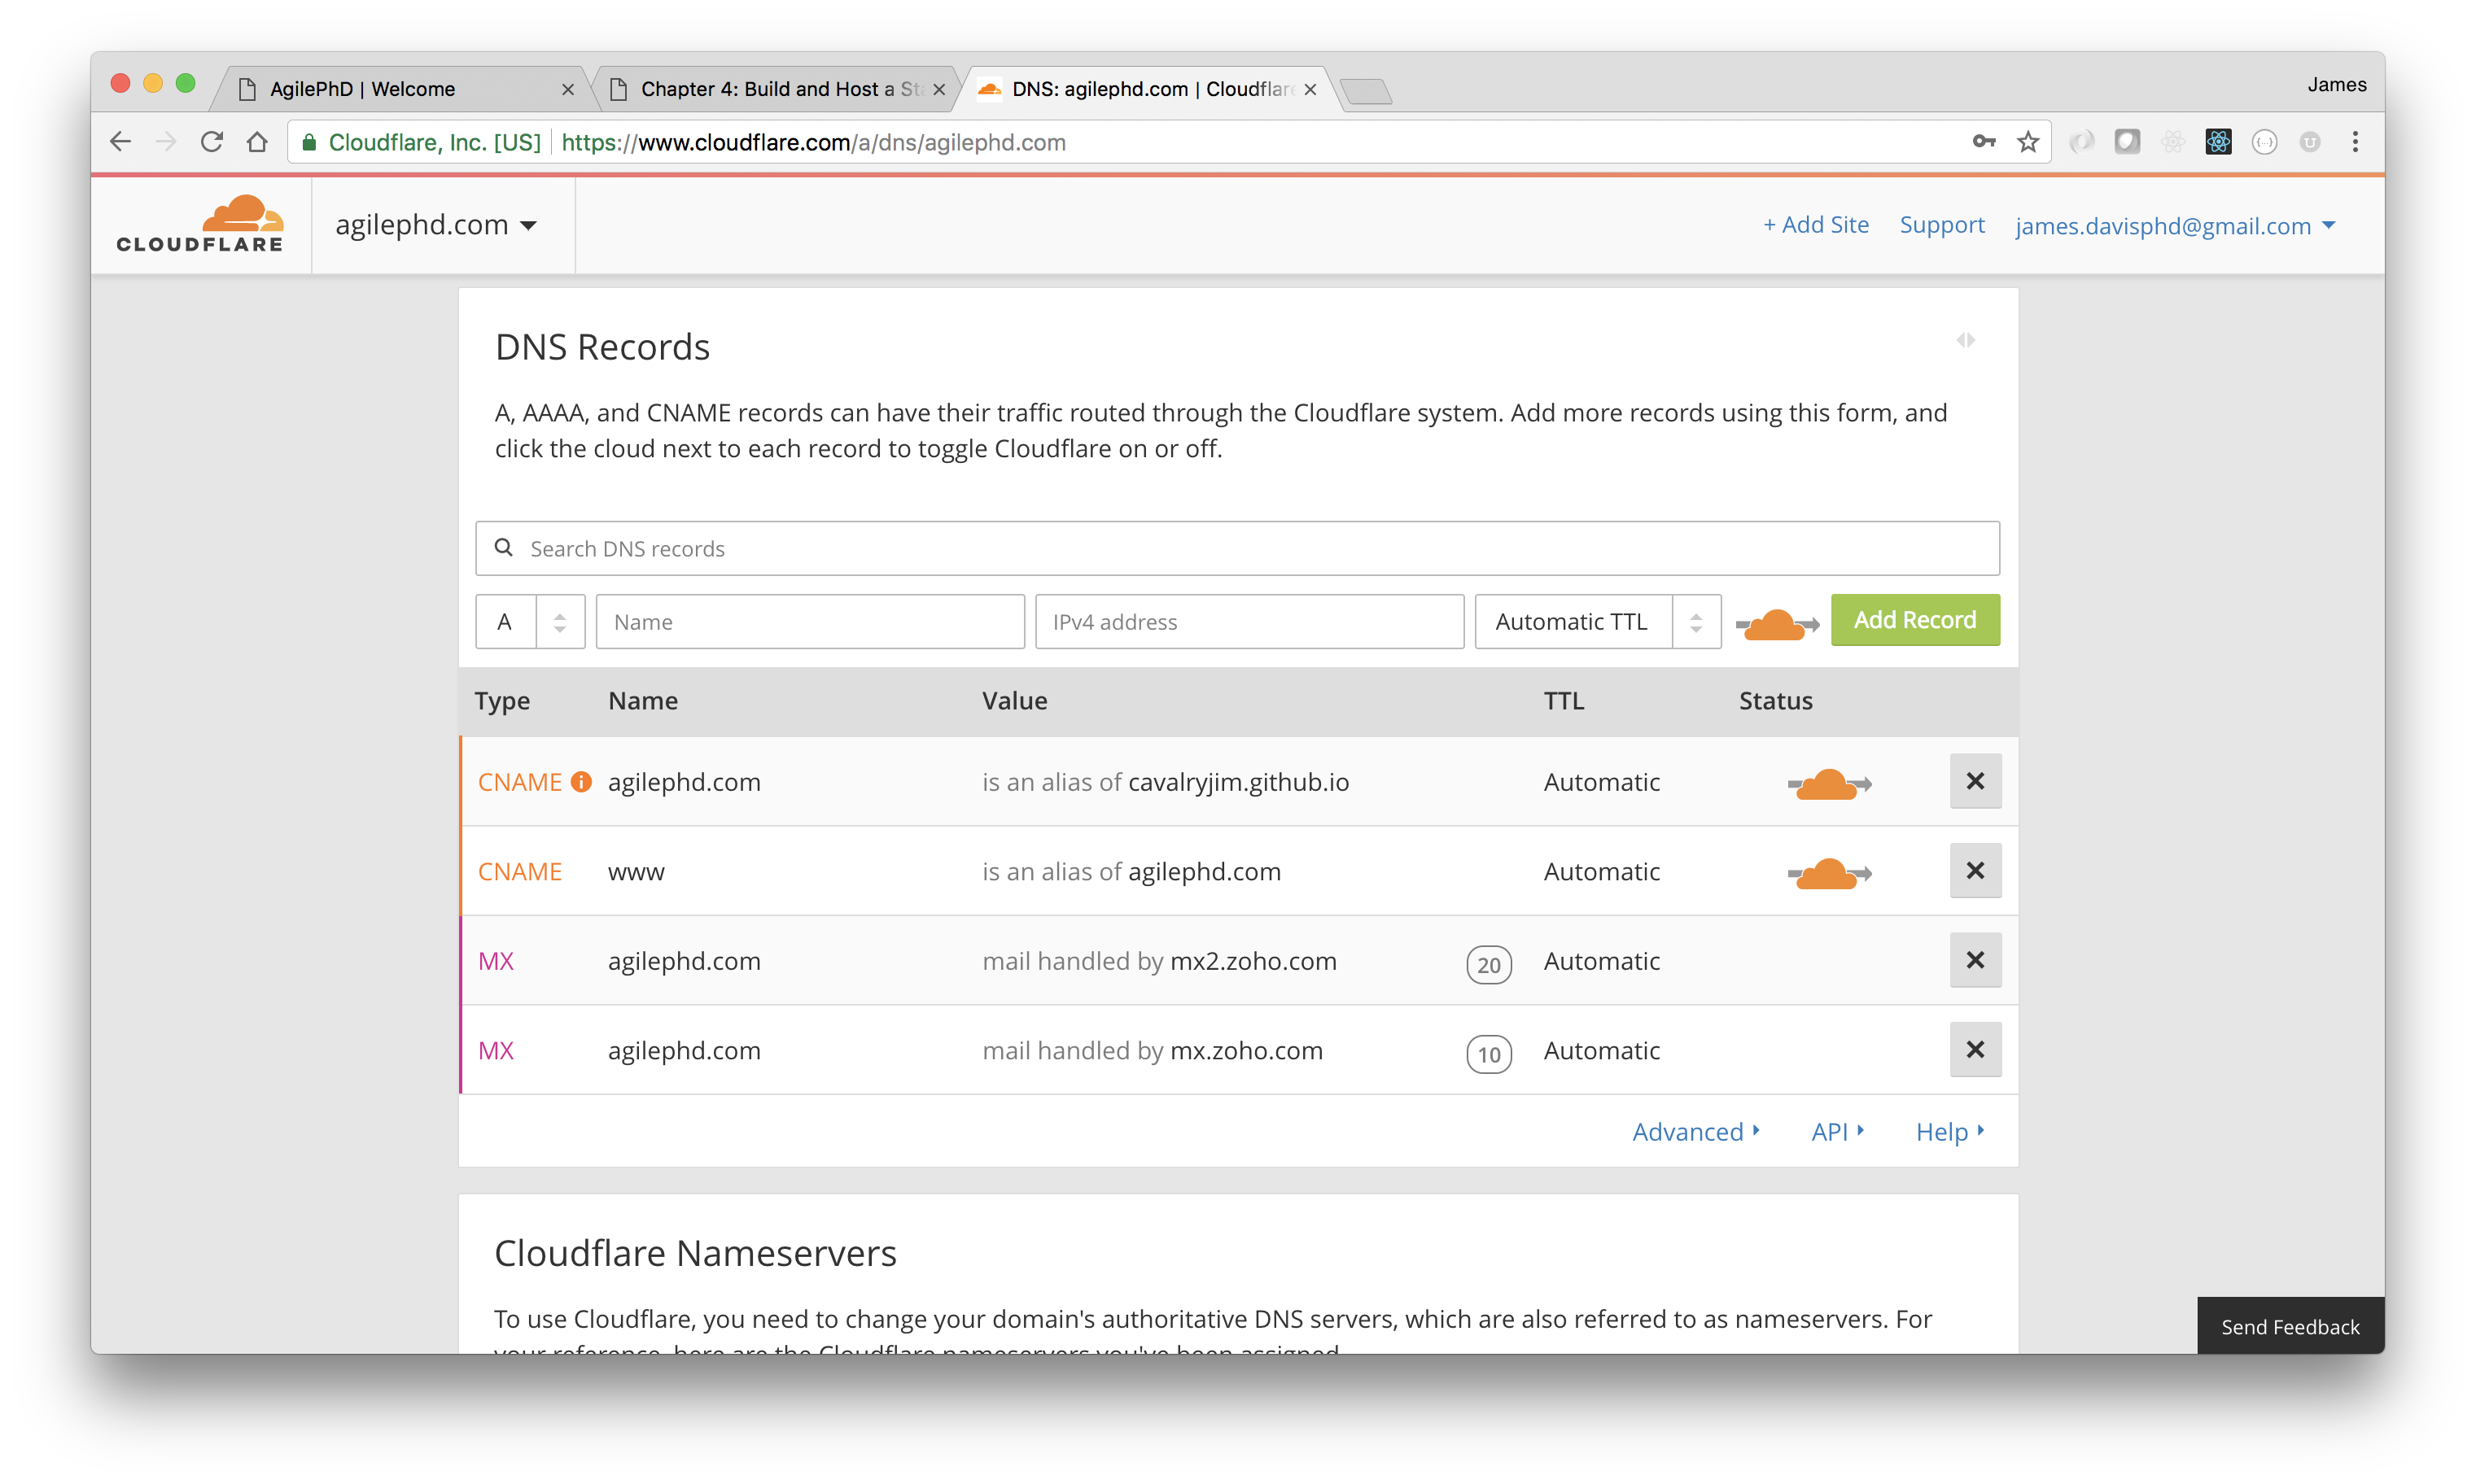Click the magnifier icon in DNS search
The width and height of the screenshot is (2476, 1484).
504,548
